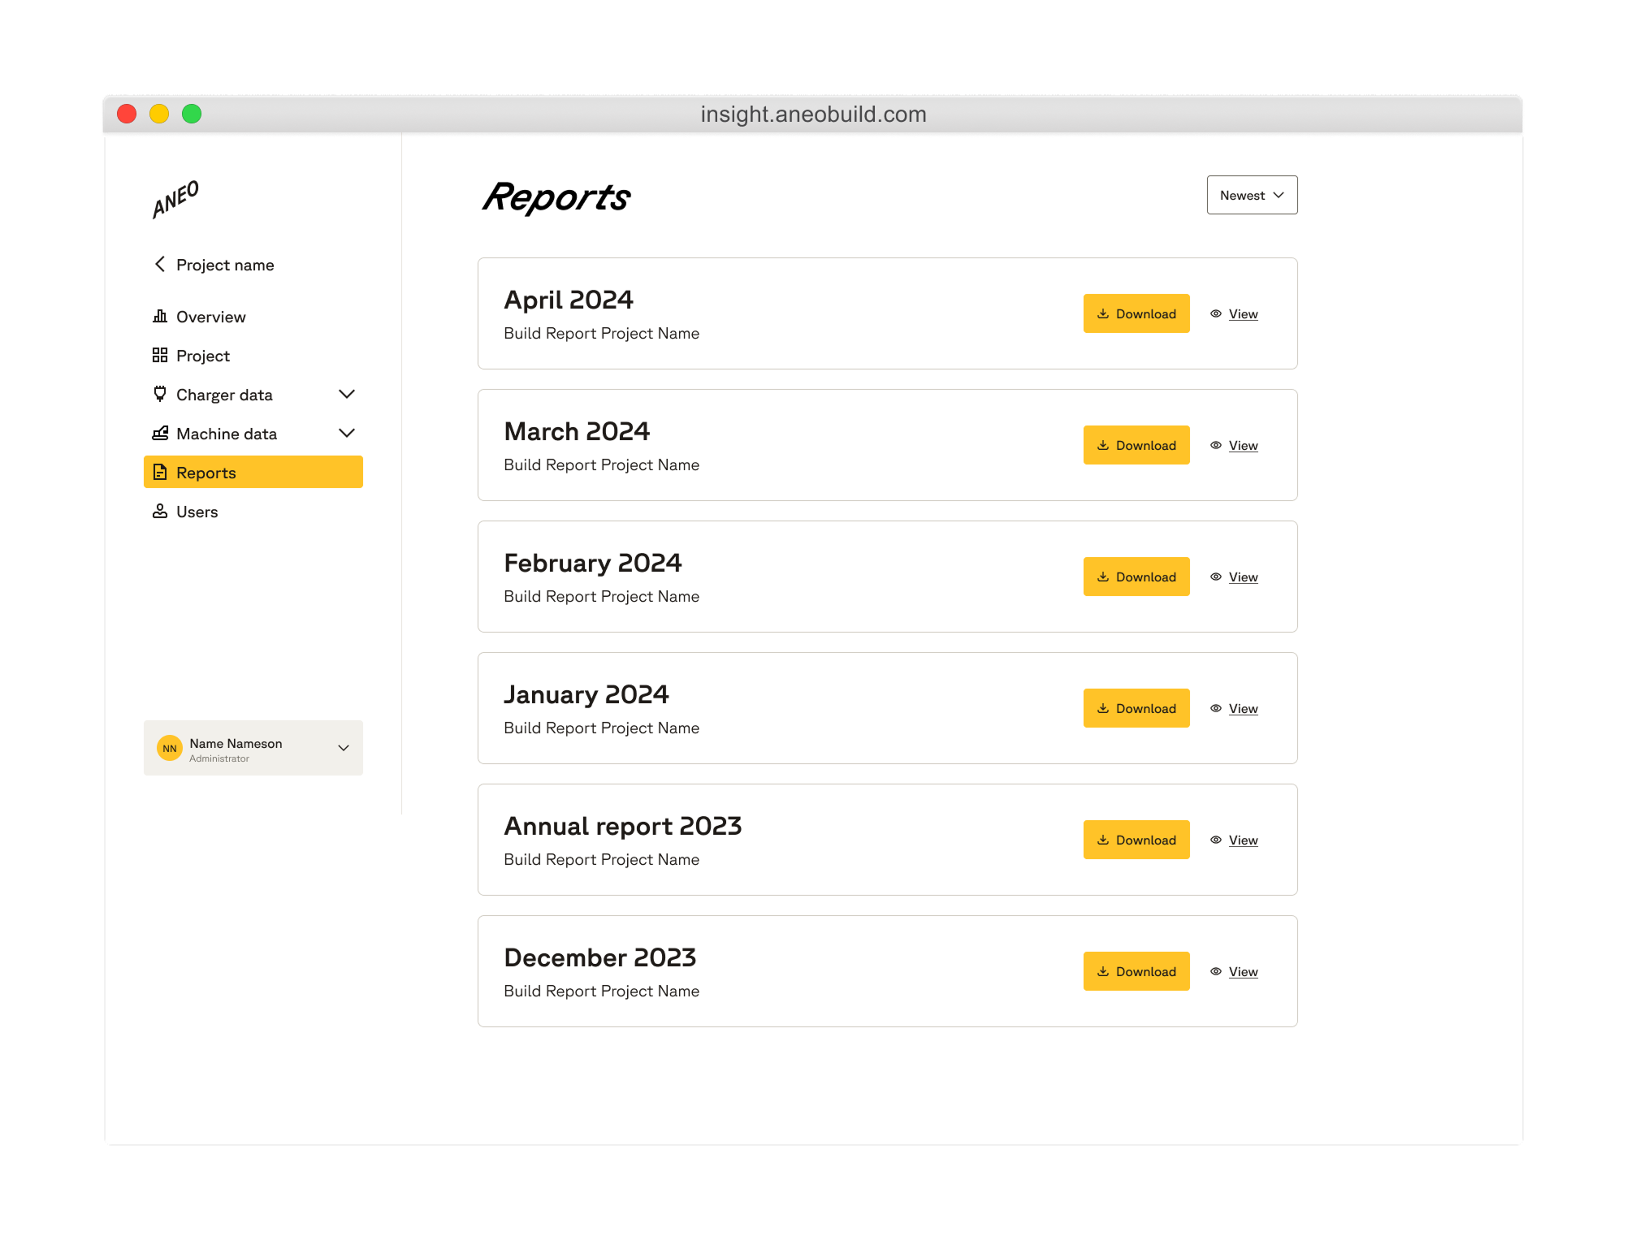
Task: Click eye icon for February 2024 report
Action: pyautogui.click(x=1216, y=577)
